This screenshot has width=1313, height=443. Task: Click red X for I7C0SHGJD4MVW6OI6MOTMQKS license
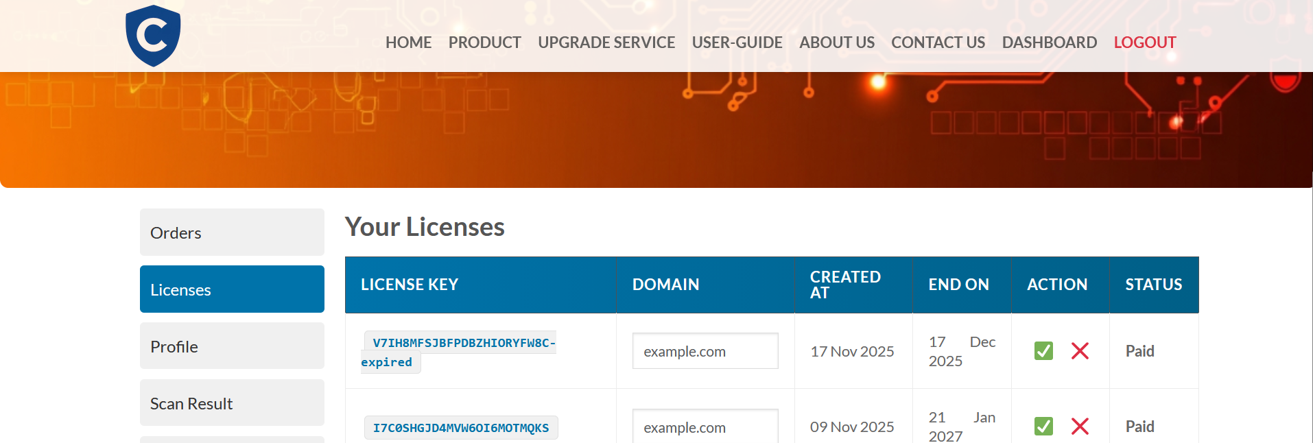click(x=1080, y=427)
